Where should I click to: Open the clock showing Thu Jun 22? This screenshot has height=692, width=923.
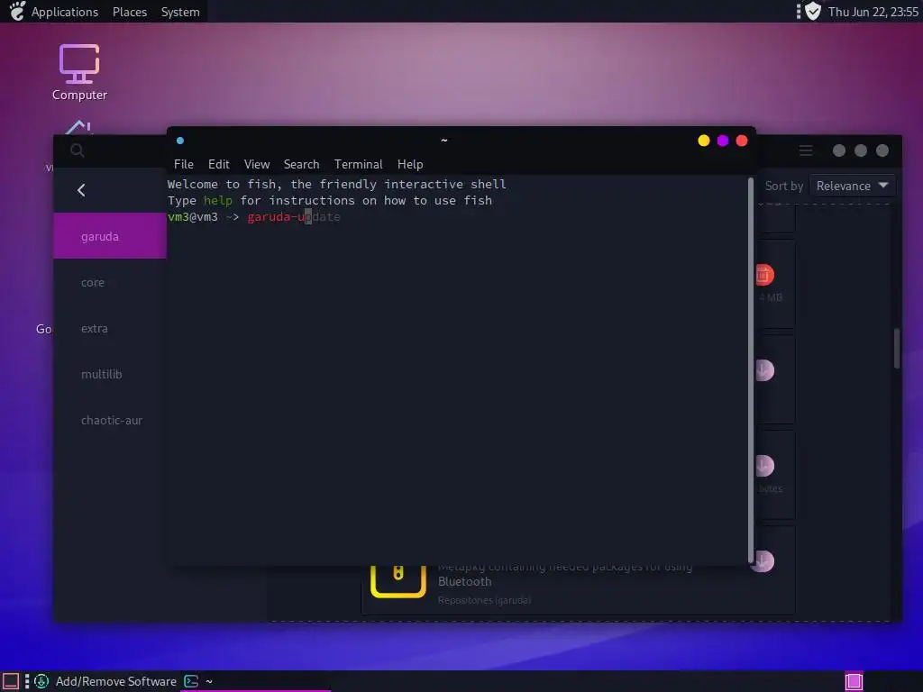coord(873,12)
